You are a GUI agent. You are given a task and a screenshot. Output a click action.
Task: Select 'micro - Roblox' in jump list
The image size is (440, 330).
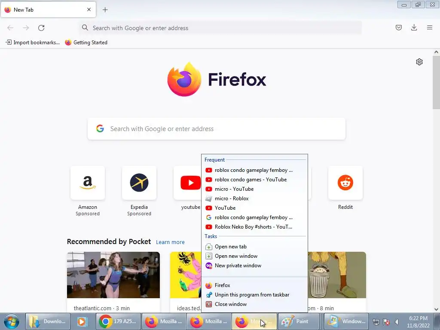click(x=254, y=199)
